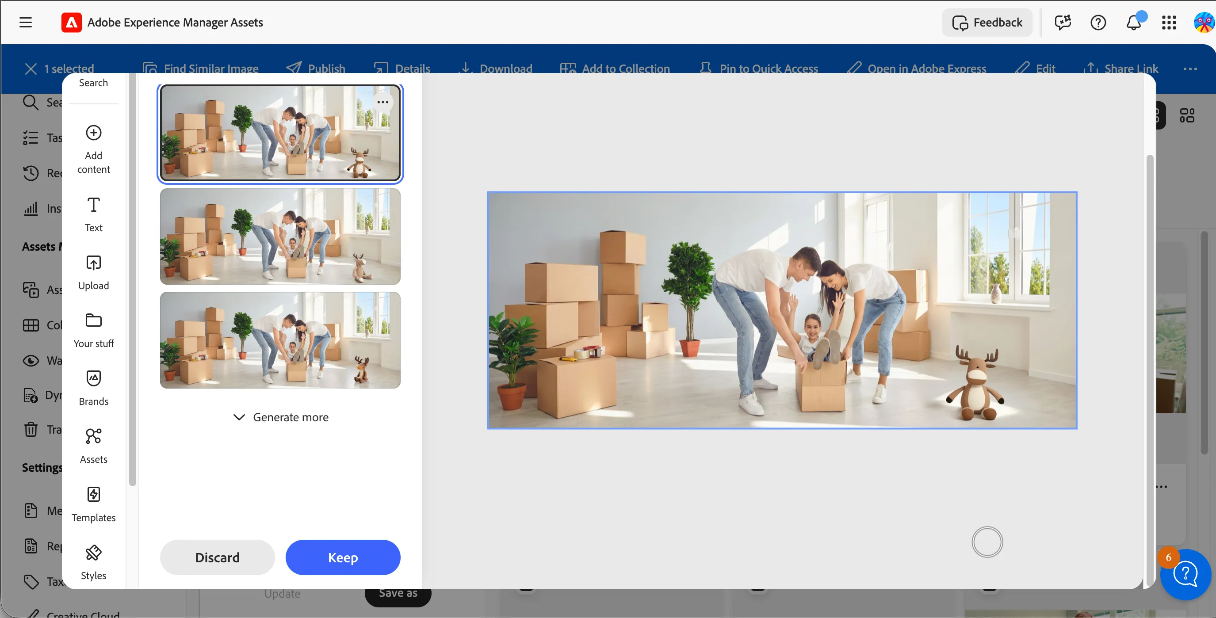Clear the 1 selected items with X
The image size is (1216, 618).
click(x=31, y=69)
